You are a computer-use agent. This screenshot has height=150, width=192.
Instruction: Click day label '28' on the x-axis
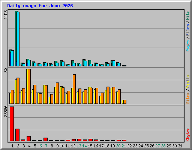tap(163, 146)
